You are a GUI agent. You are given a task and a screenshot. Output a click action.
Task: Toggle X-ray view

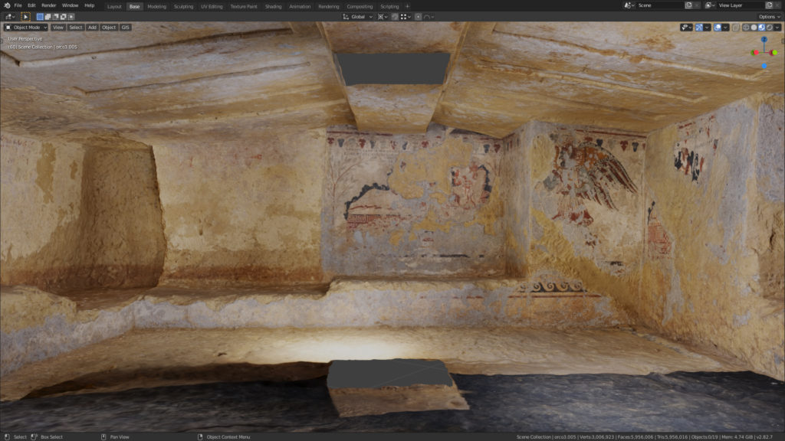click(x=735, y=28)
